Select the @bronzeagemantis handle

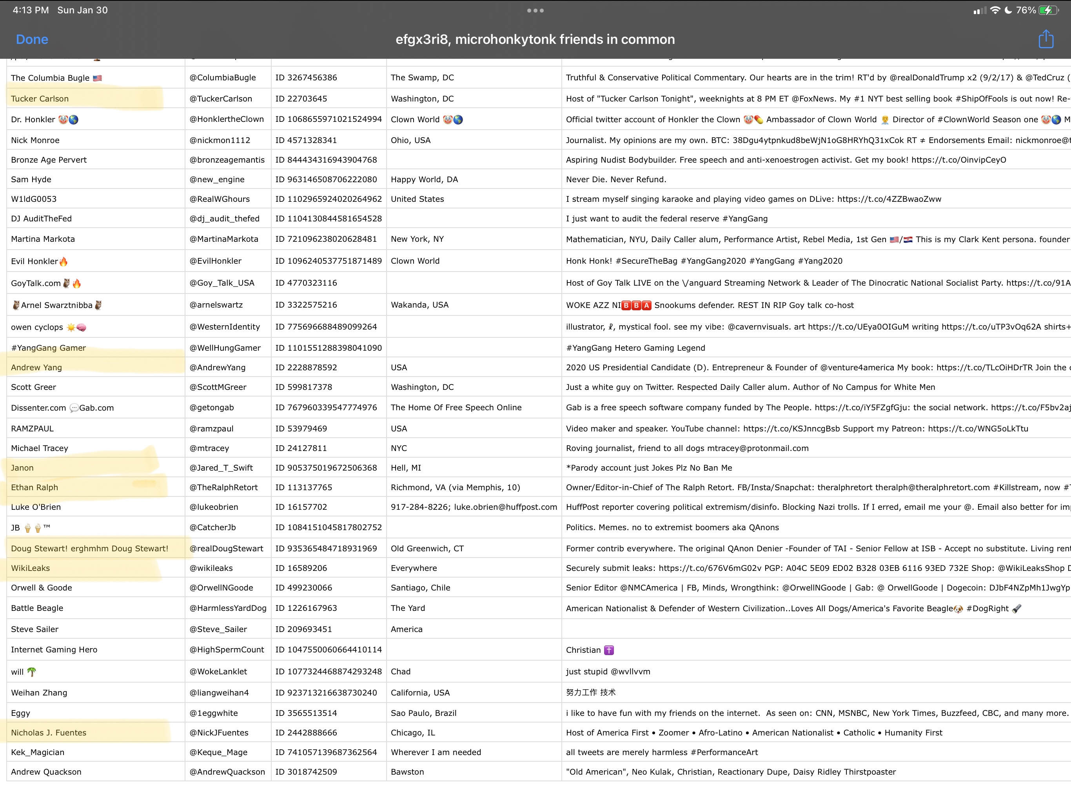[227, 160]
